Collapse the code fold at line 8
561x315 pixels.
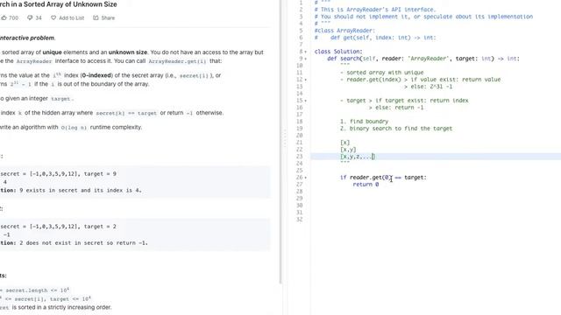306,52
